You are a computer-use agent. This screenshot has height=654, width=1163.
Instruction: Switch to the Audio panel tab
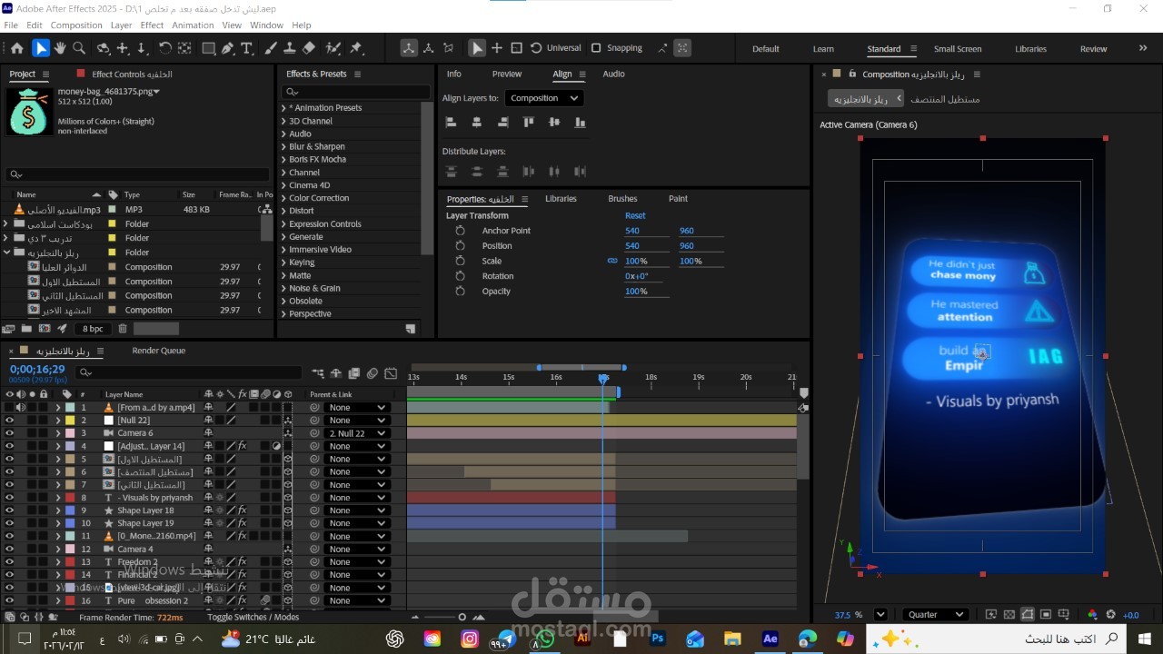coord(613,74)
